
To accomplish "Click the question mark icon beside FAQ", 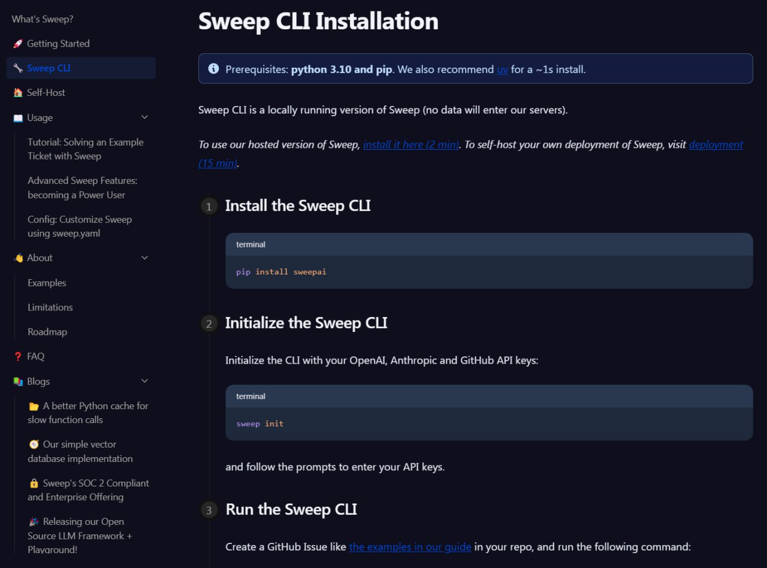I will pos(18,356).
